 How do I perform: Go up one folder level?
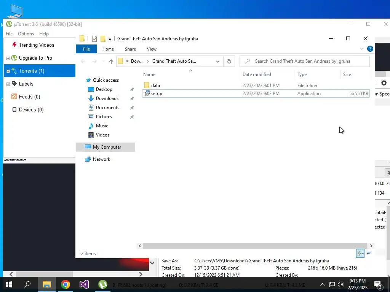pos(111,61)
